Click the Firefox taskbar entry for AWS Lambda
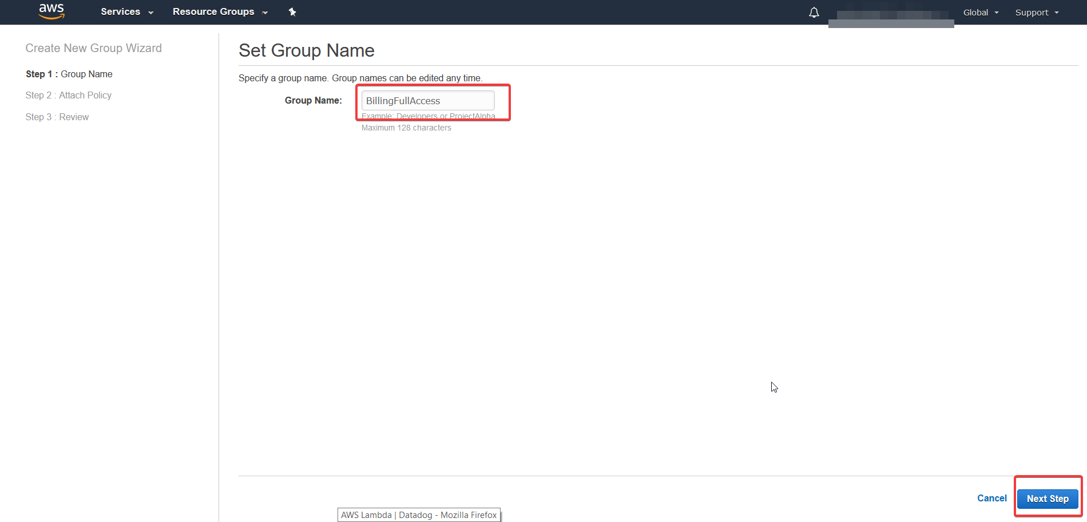 click(x=419, y=515)
